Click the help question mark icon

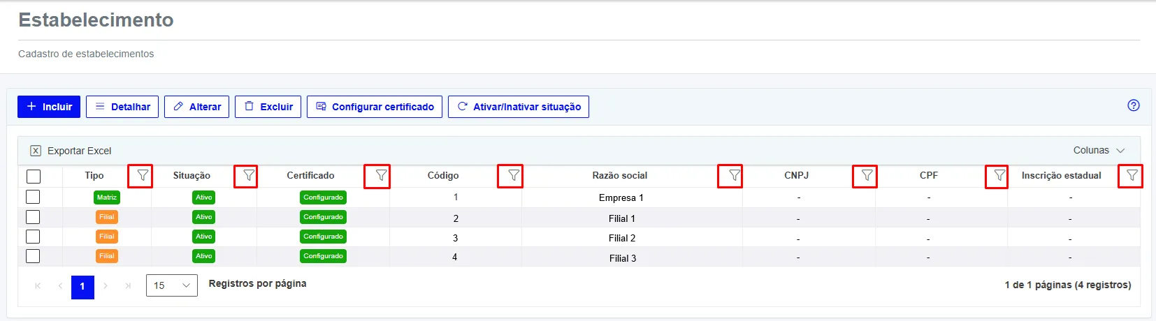coord(1134,105)
